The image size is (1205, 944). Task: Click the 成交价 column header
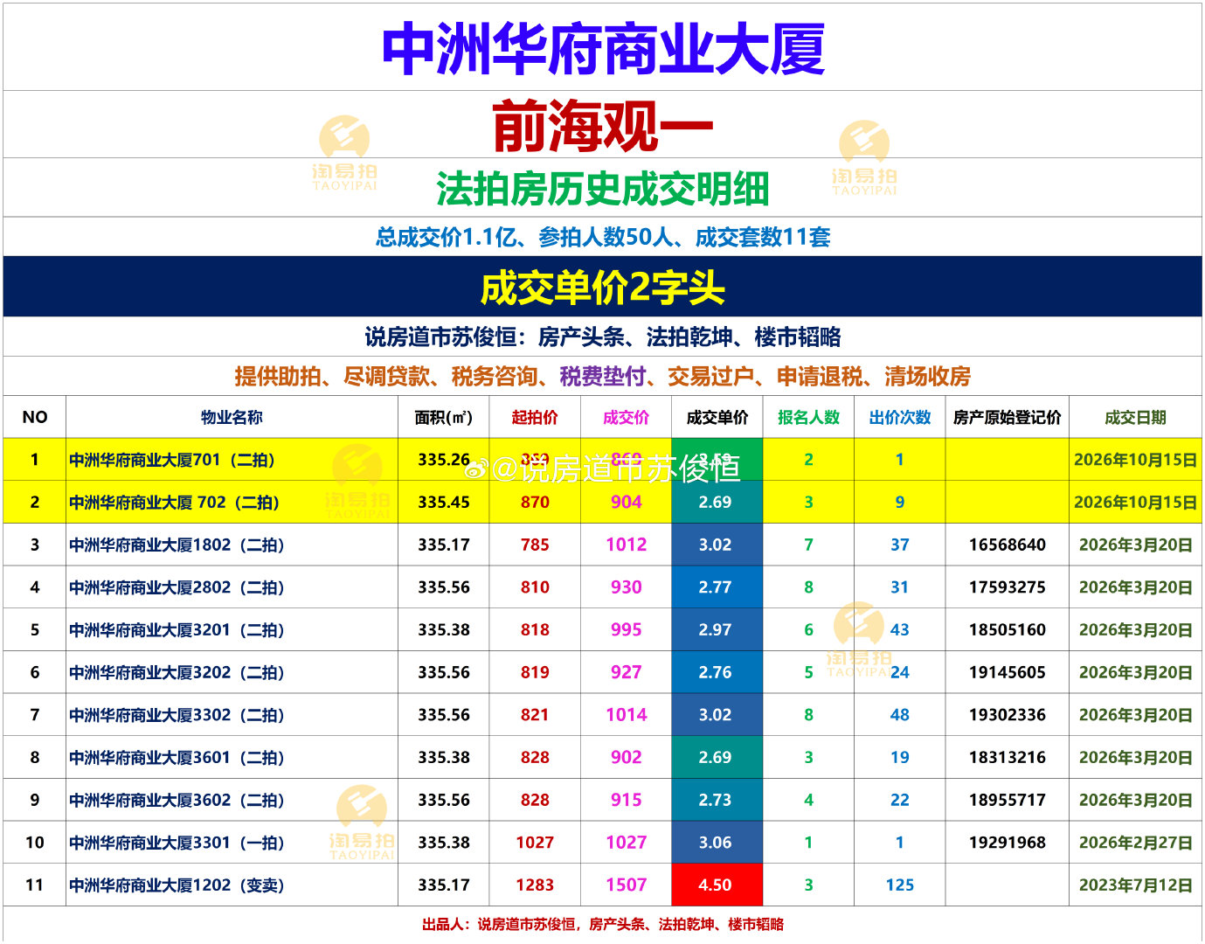(x=626, y=417)
